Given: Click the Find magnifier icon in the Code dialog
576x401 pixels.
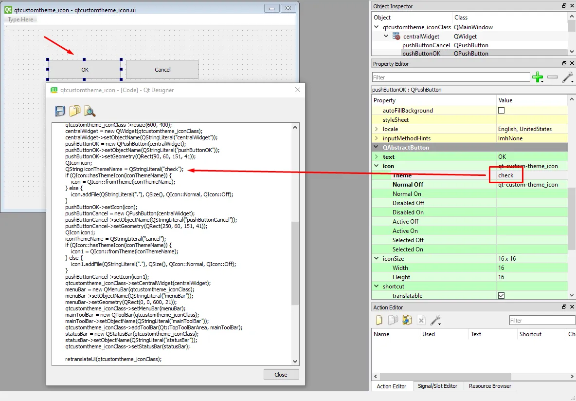Looking at the screenshot, I should pyautogui.click(x=90, y=111).
